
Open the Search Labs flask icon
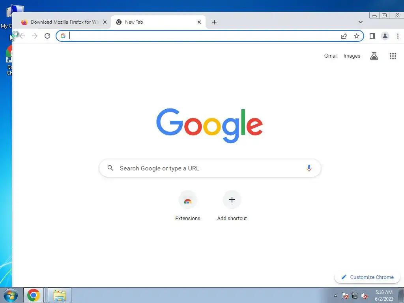point(374,56)
